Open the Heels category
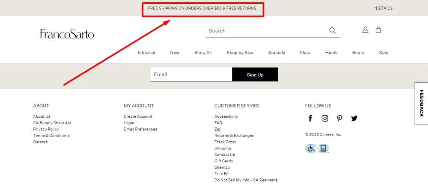Viewport: 428px width, 196px height. (x=331, y=53)
